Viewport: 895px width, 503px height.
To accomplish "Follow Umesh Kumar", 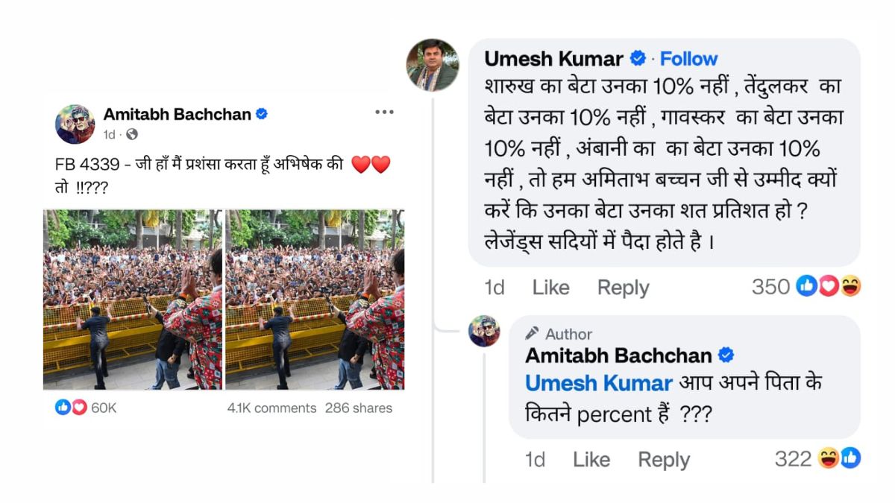I will point(688,59).
